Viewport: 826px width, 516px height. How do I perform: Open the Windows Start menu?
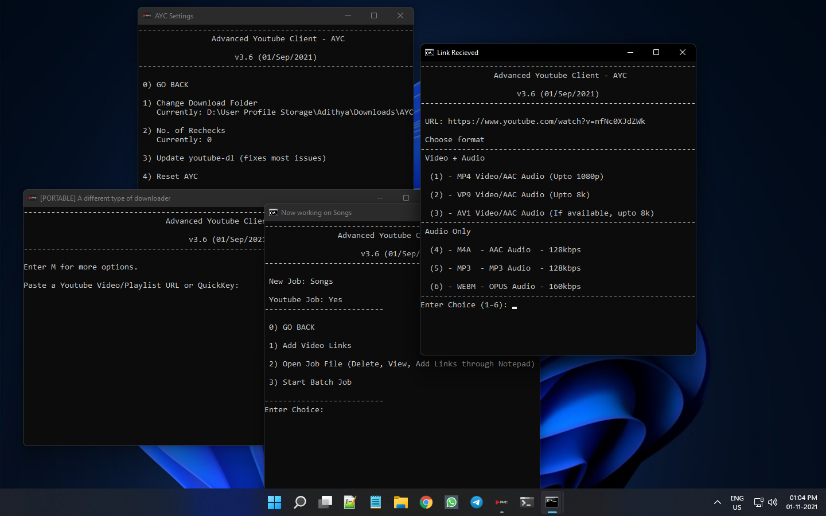click(x=274, y=502)
